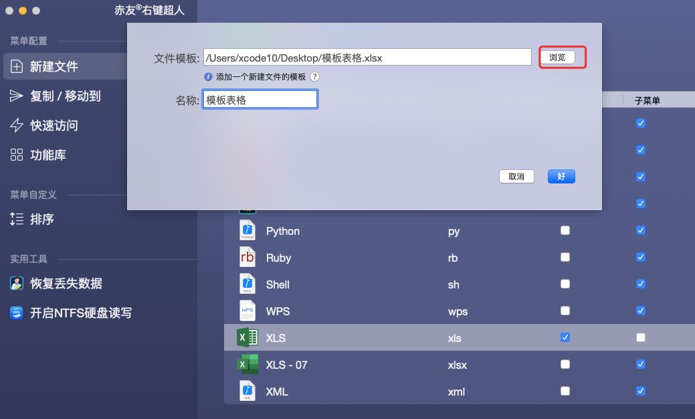The width and height of the screenshot is (695, 419).
Task: Click the Ruby file type icon
Action: click(247, 258)
